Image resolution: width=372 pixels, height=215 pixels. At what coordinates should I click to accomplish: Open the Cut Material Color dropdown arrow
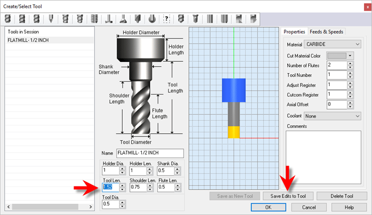point(350,55)
